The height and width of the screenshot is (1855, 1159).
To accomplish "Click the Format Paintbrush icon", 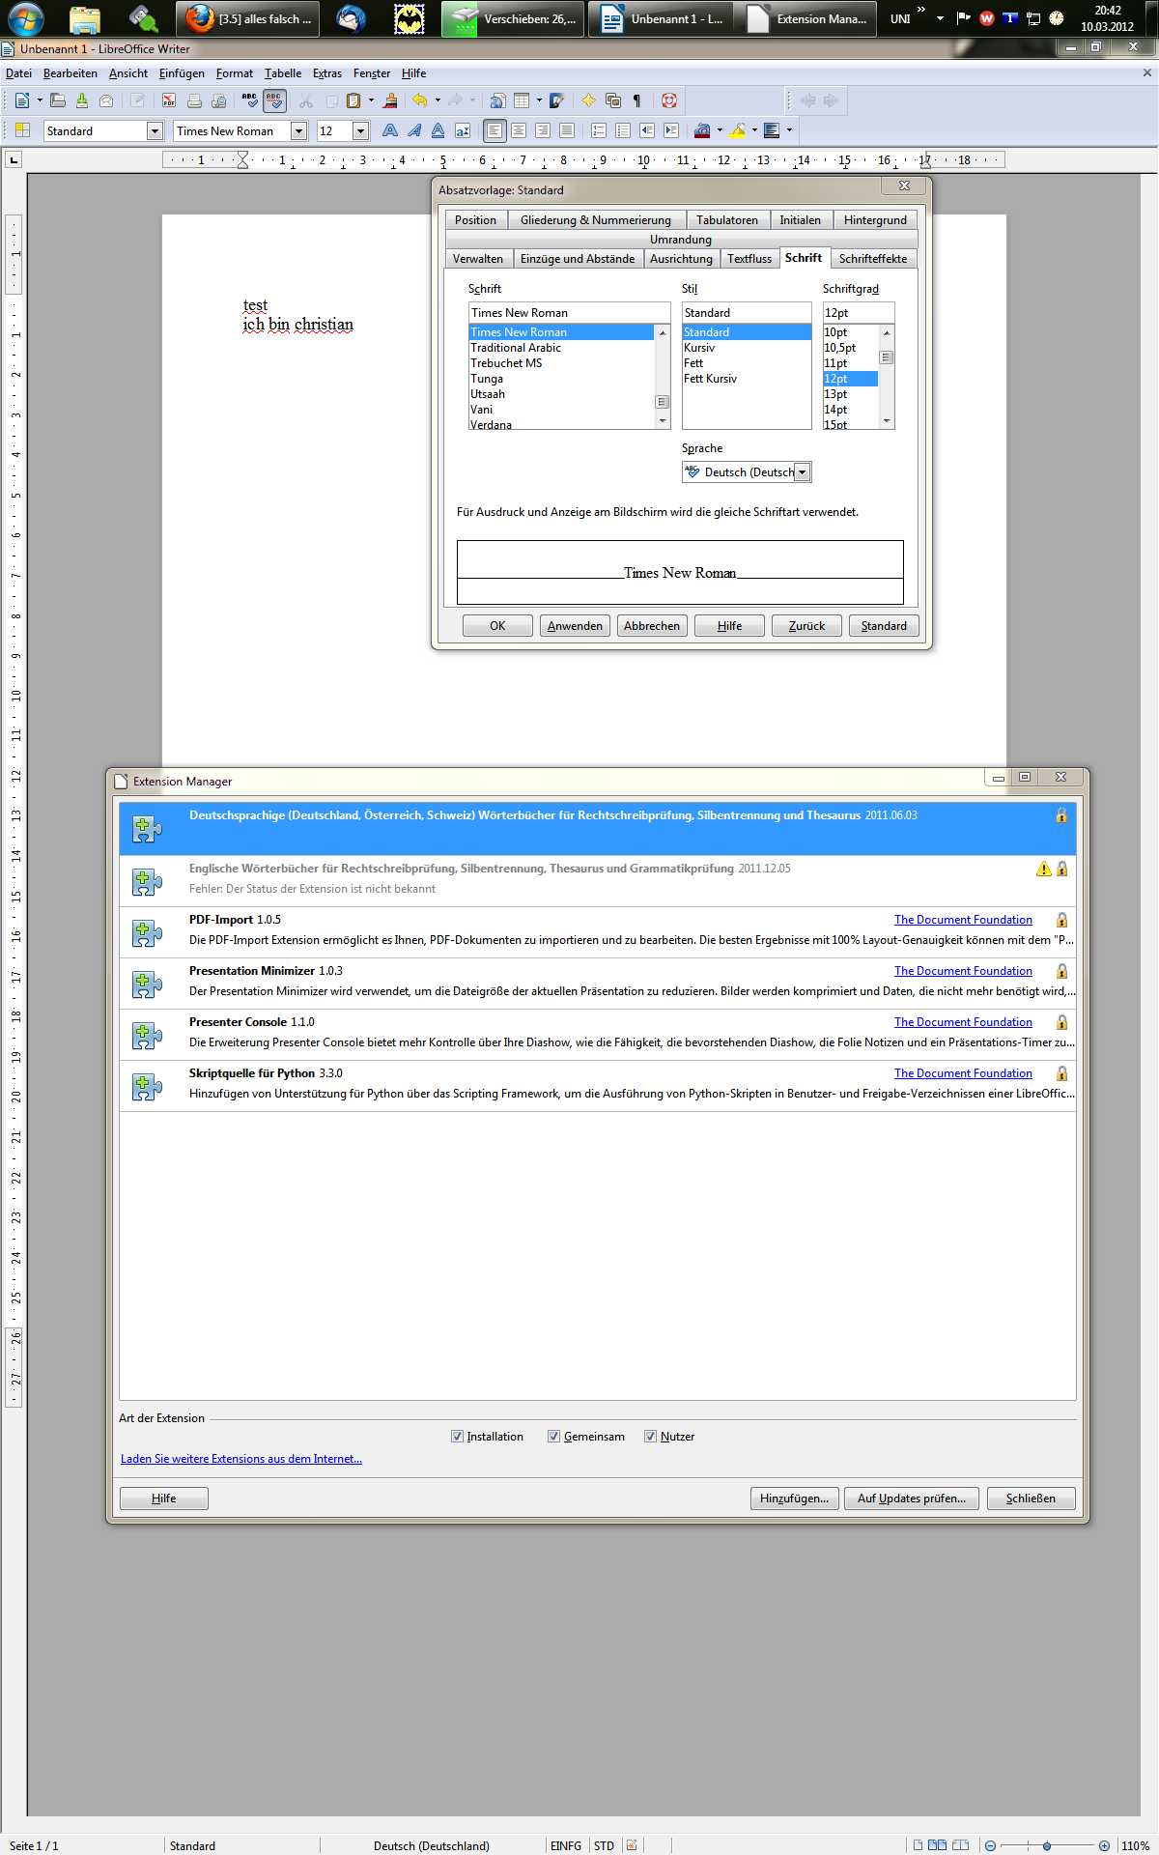I will tap(390, 100).
